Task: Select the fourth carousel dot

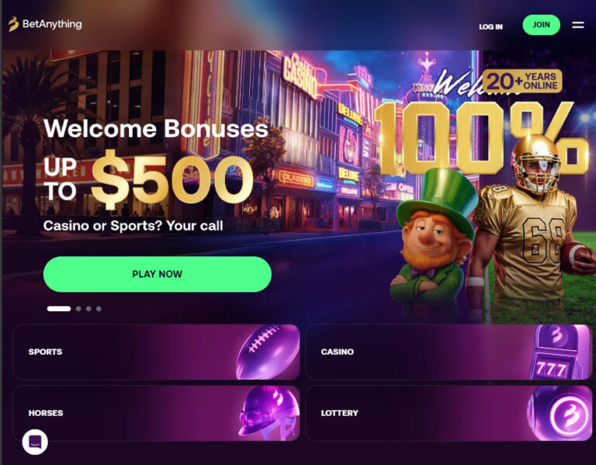Action: pyautogui.click(x=99, y=309)
